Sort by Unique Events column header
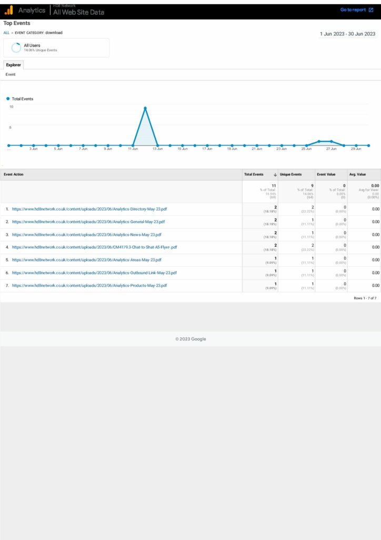 [290, 175]
